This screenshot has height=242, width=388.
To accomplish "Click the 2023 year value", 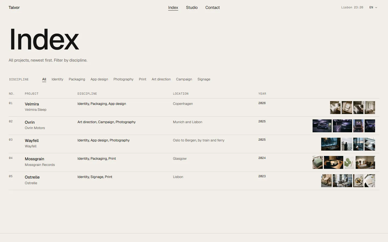I will coord(262,176).
